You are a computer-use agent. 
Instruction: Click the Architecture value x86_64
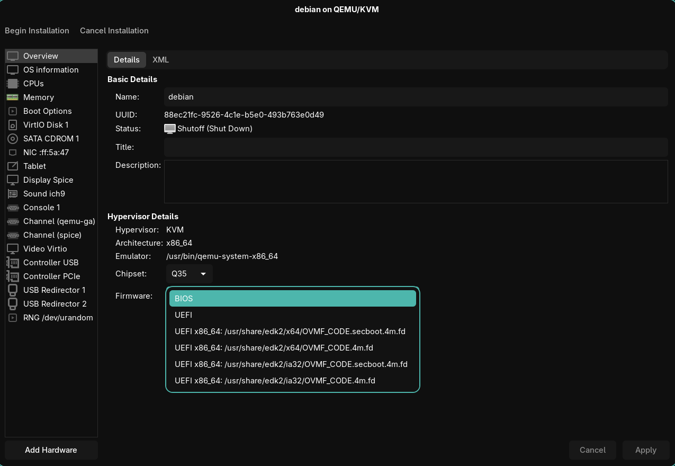pos(179,243)
